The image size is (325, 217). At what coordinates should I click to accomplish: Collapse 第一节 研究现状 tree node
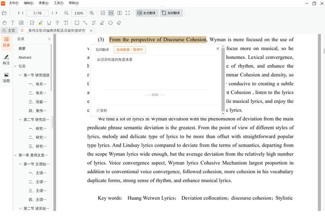(x=20, y=75)
